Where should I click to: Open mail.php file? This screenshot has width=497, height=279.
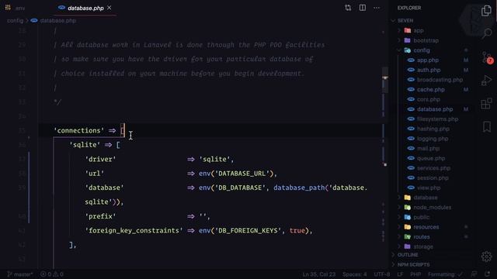tap(428, 148)
